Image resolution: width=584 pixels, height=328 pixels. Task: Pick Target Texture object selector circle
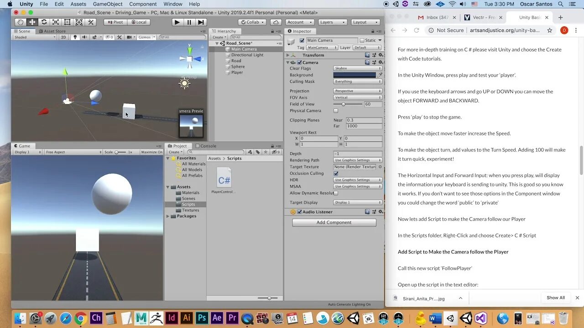(380, 167)
